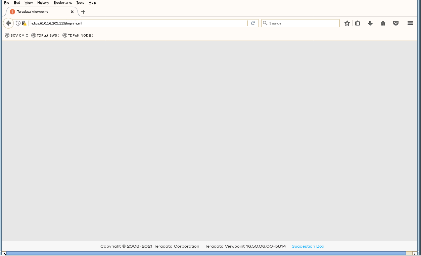421x256 pixels.
Task: Click the Teradata Viewpoint tab favicon
Action: point(12,12)
